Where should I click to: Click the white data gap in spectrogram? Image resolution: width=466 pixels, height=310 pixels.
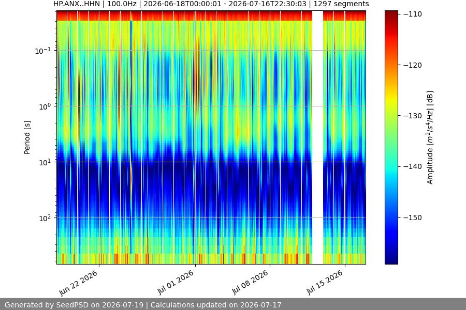tap(317, 137)
